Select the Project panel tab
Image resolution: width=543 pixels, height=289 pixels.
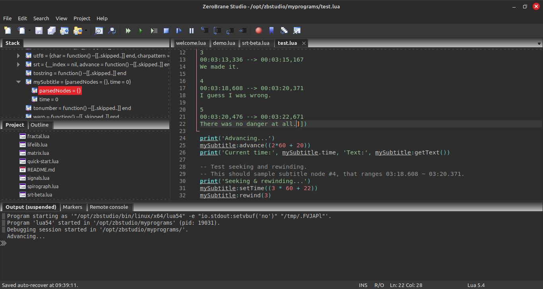15,125
